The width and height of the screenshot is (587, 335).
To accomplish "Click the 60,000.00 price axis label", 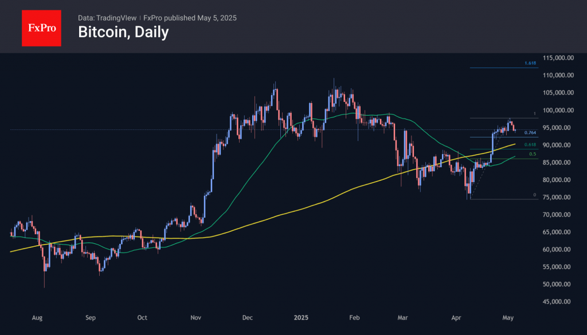I will [x=559, y=250].
